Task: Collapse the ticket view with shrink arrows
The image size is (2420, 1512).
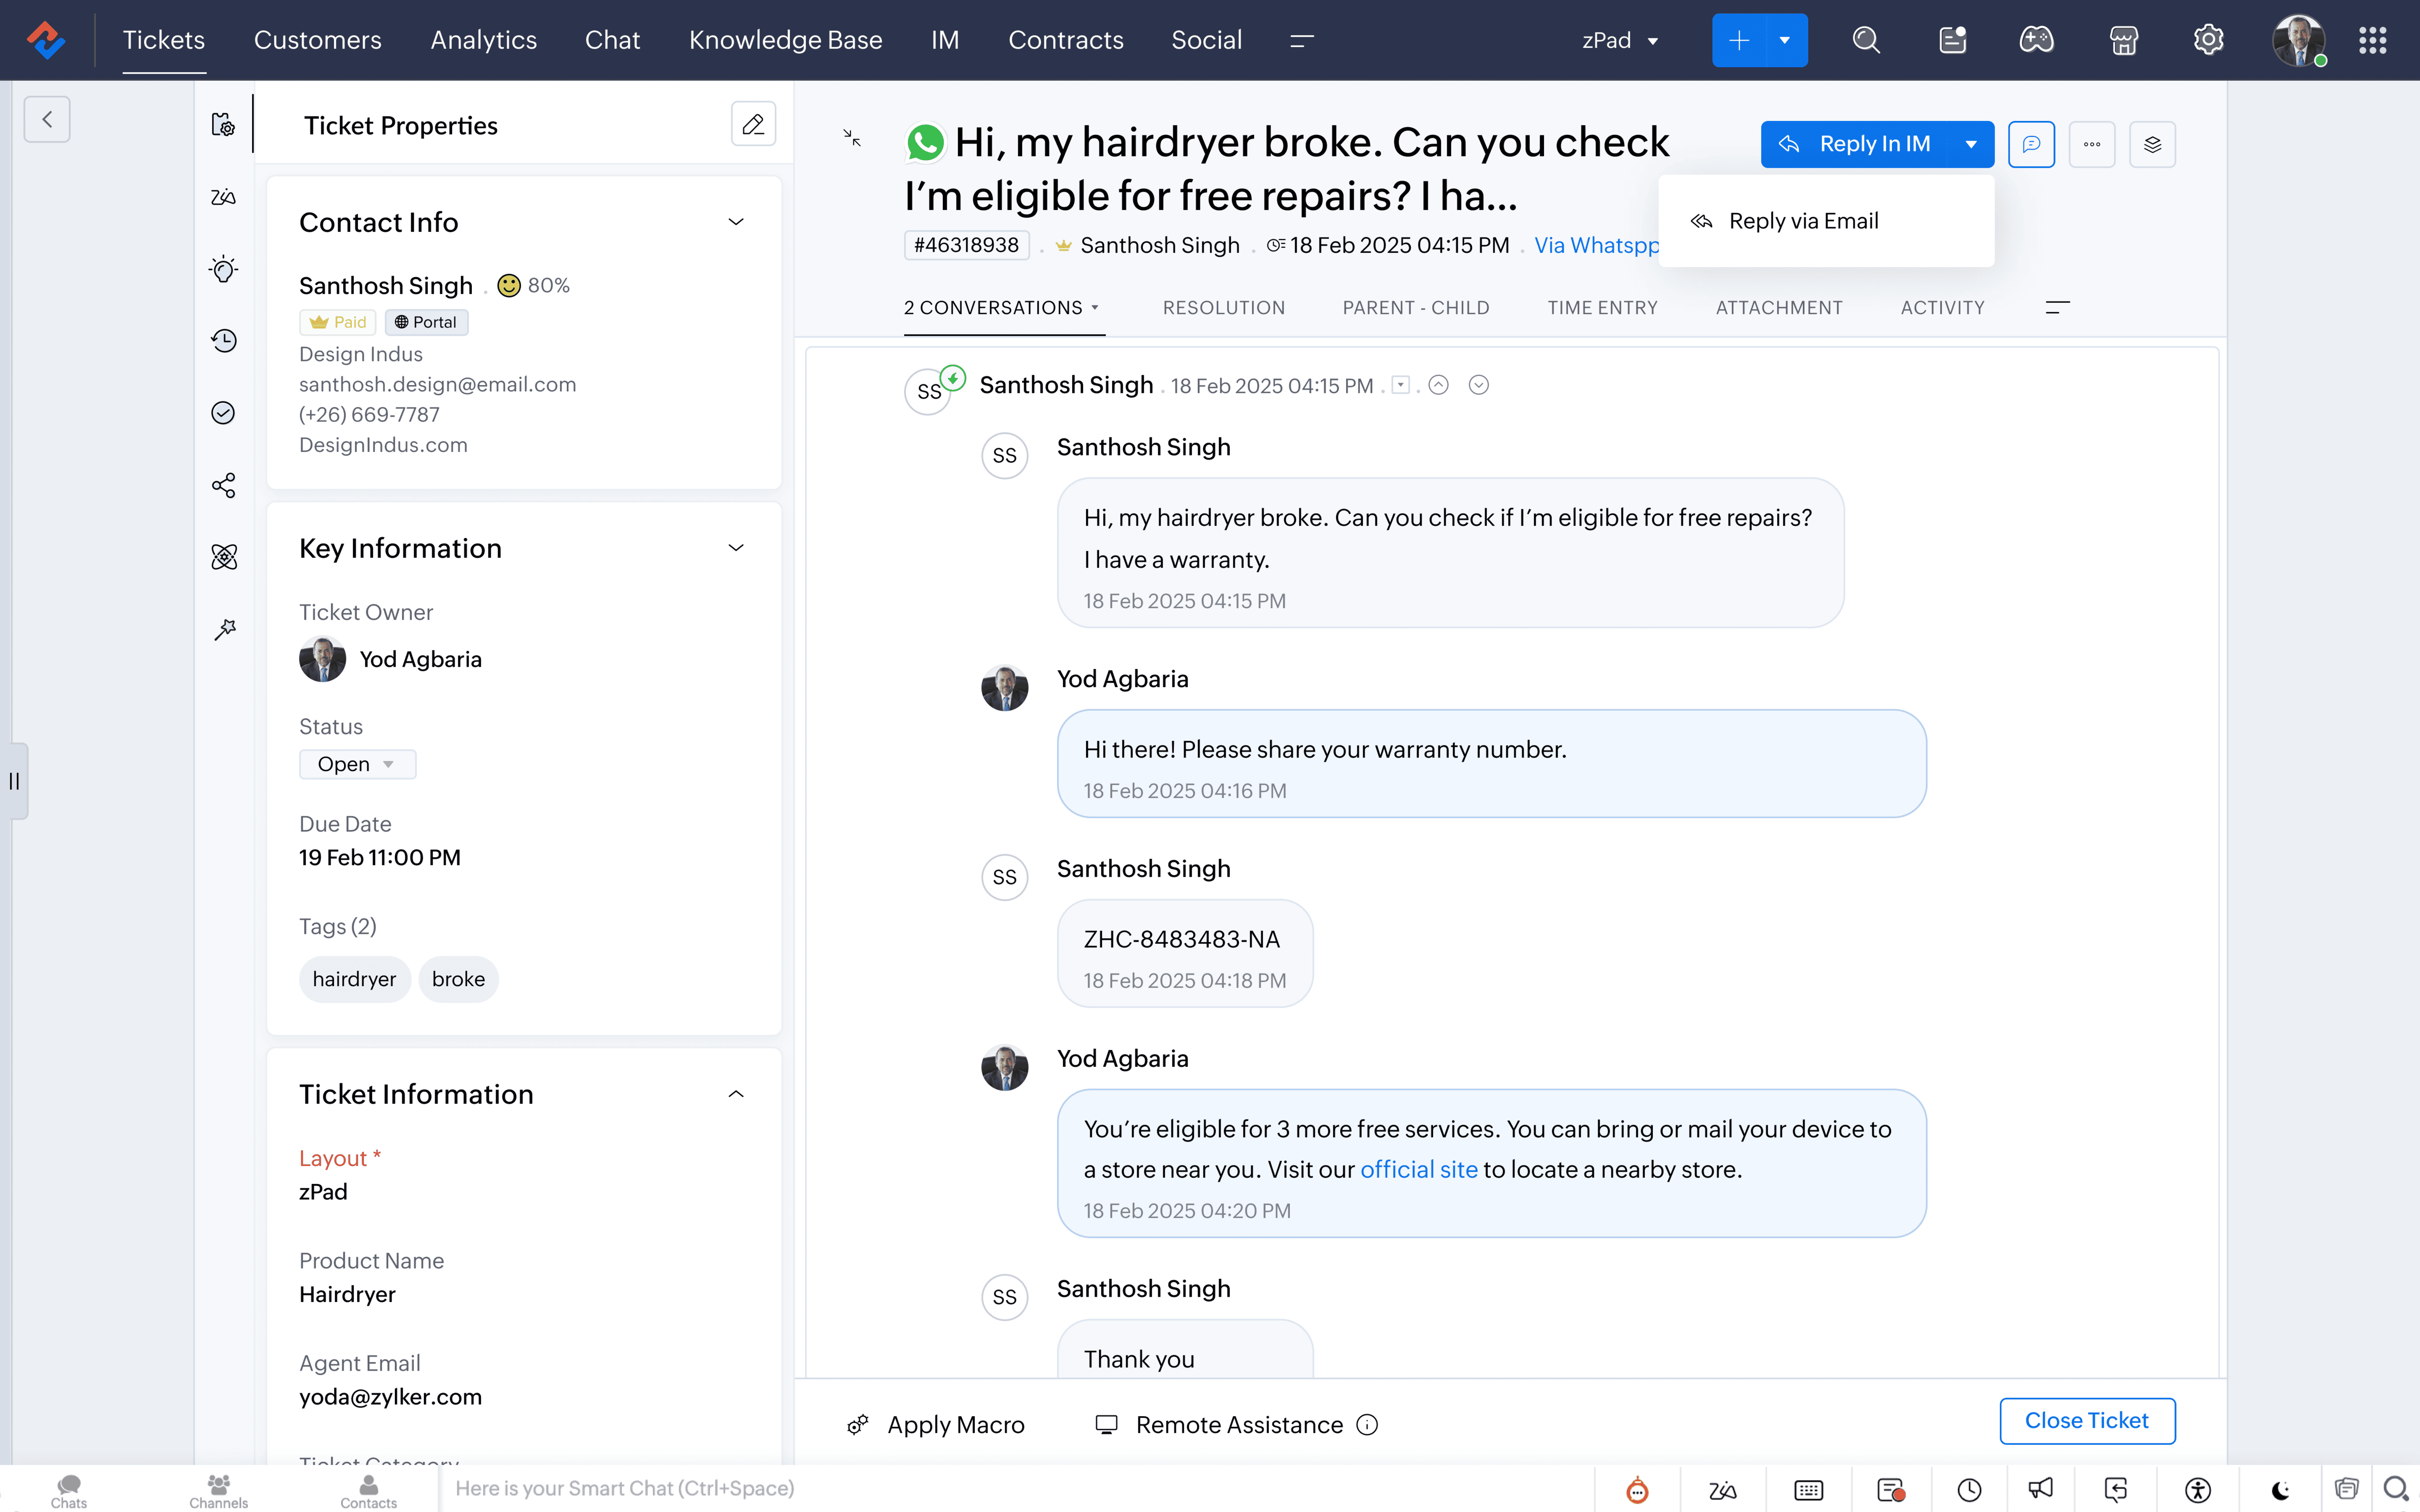Action: 852,137
